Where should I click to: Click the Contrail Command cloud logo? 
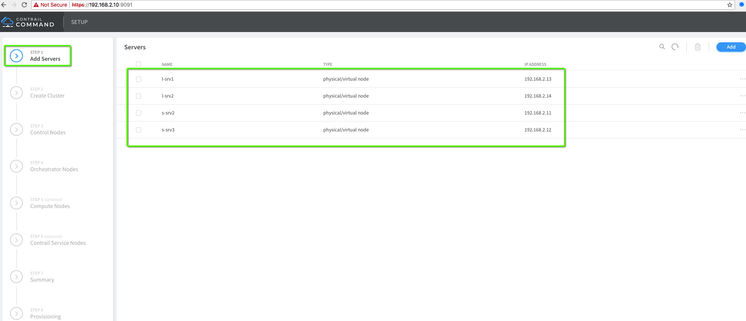pyautogui.click(x=7, y=22)
